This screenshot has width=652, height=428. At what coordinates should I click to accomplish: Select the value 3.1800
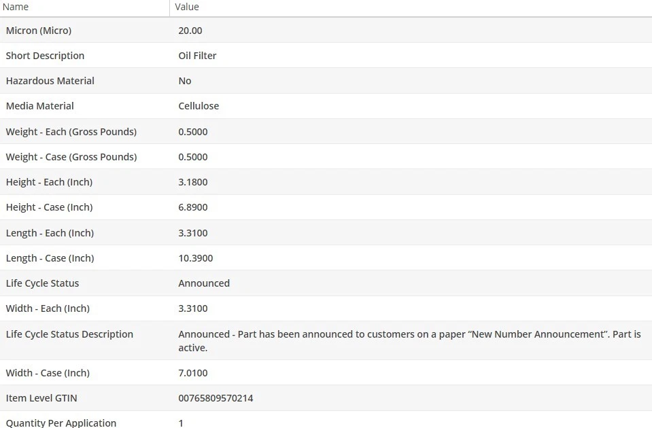pyautogui.click(x=193, y=182)
